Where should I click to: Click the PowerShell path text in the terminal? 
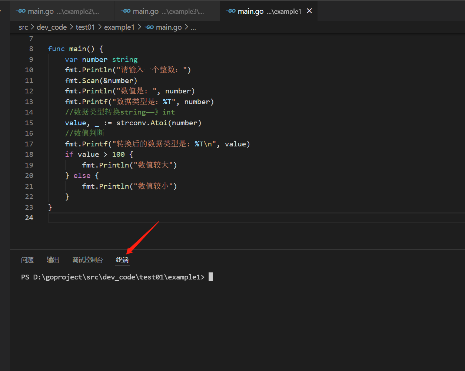(113, 277)
